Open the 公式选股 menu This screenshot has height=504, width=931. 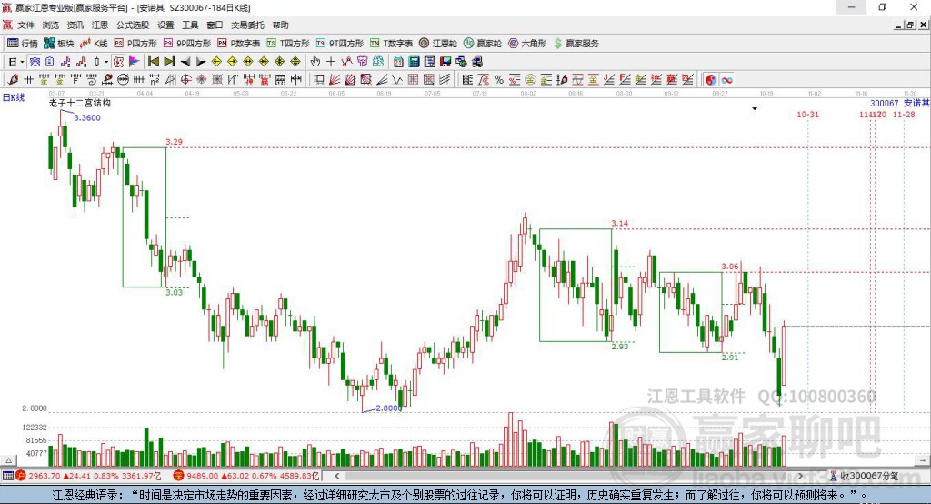tap(133, 25)
